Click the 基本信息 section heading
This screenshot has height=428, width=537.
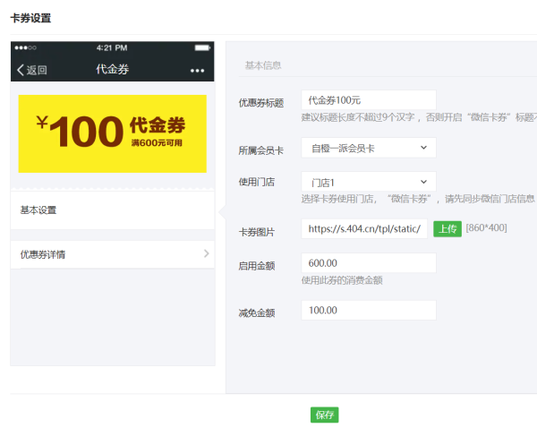point(263,65)
